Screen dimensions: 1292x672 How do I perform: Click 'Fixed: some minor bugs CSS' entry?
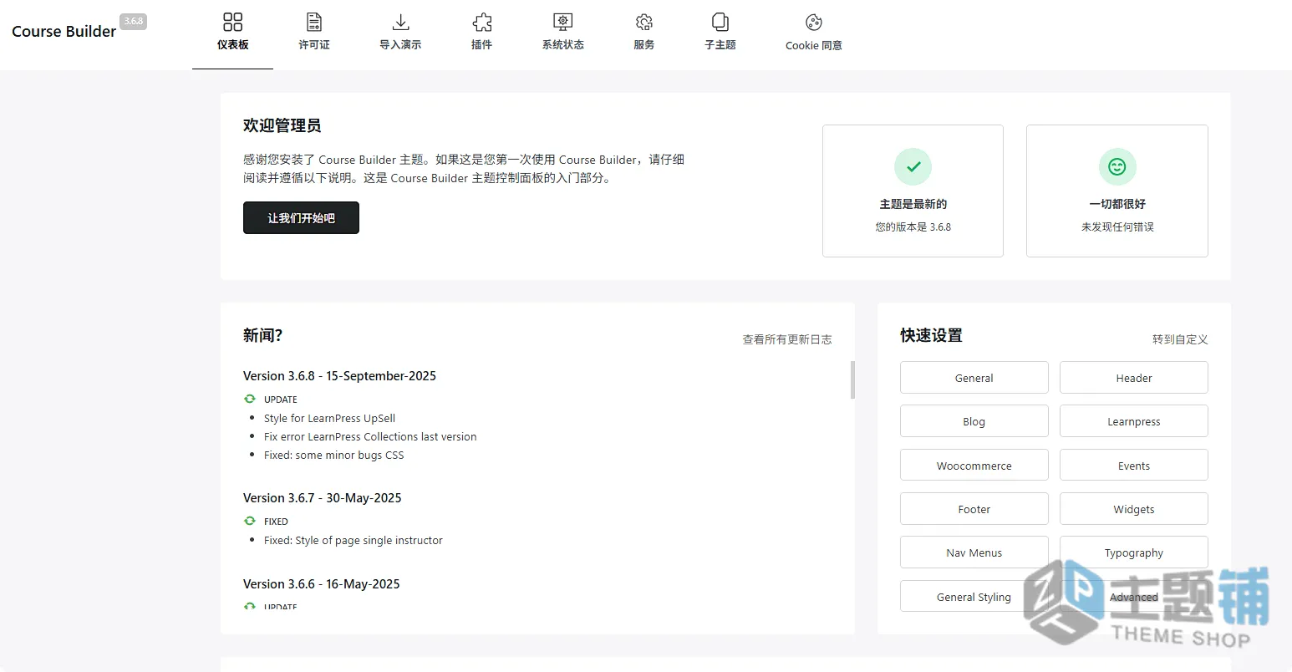pos(333,455)
